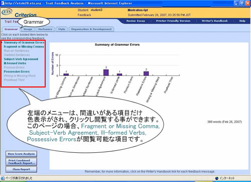Select the Grammar tab
251x182 pixels.
11,29
